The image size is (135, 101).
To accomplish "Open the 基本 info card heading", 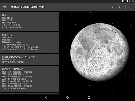I will (x=4, y=15).
